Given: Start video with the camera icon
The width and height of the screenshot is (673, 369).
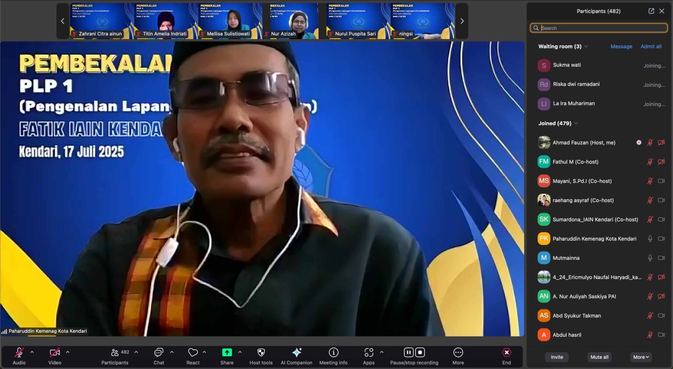Looking at the screenshot, I should [55, 352].
